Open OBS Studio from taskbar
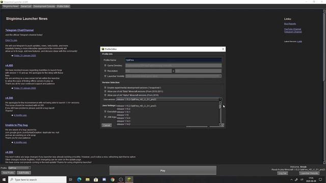Image resolution: width=326 pixels, height=183 pixels. 121,179
